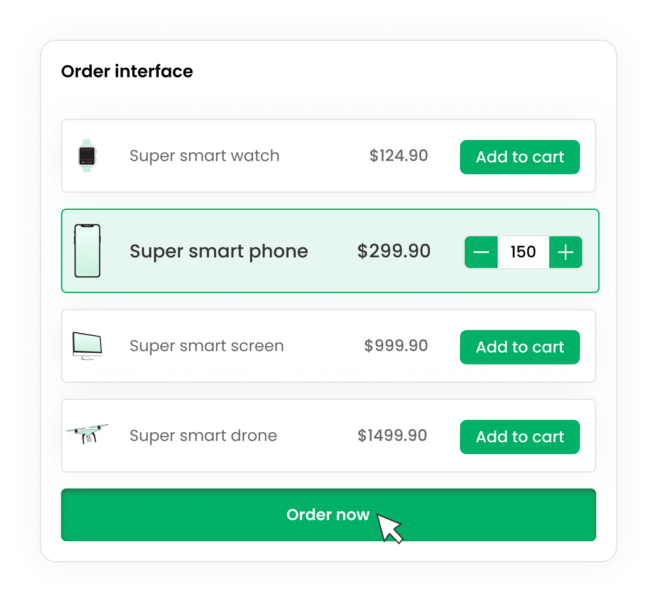Select the Super smart watch name
The width and height of the screenshot is (657, 602).
click(x=204, y=156)
